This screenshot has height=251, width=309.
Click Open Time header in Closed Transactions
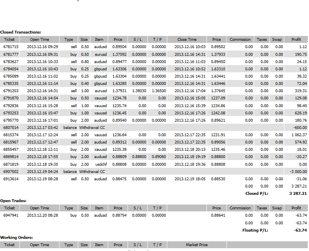[x=39, y=39]
